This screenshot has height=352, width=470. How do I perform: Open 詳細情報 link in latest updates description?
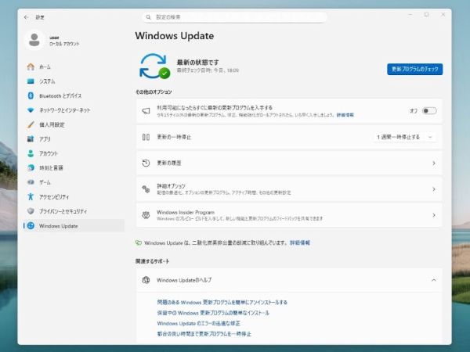[345, 115]
